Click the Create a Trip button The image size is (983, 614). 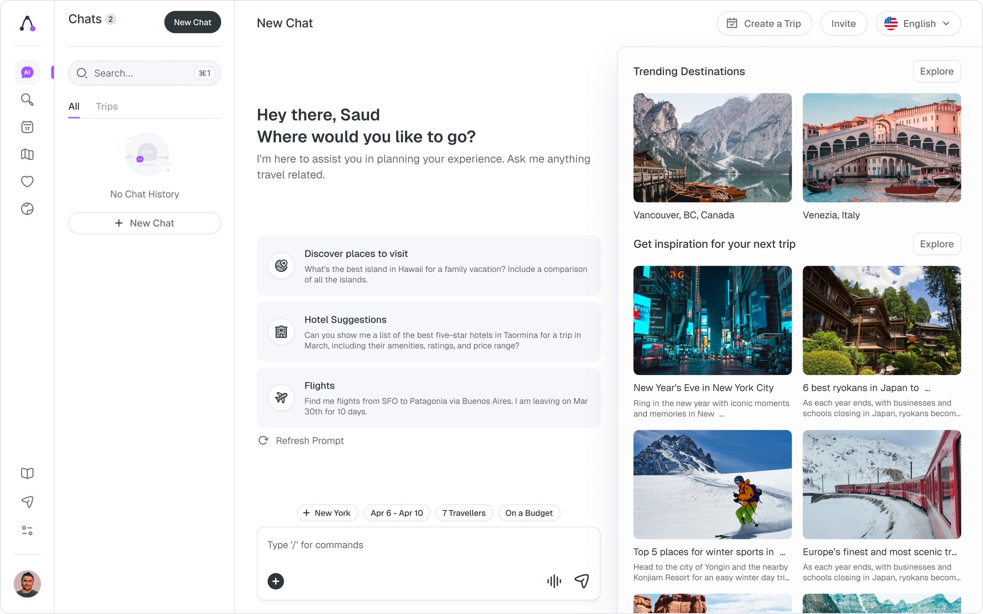764,24
